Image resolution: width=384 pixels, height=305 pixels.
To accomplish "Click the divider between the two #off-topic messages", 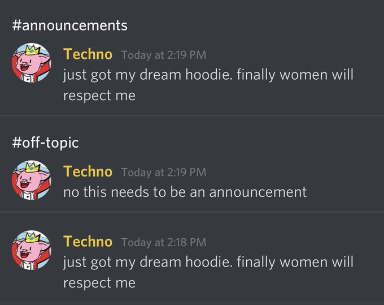I will 192,212.
